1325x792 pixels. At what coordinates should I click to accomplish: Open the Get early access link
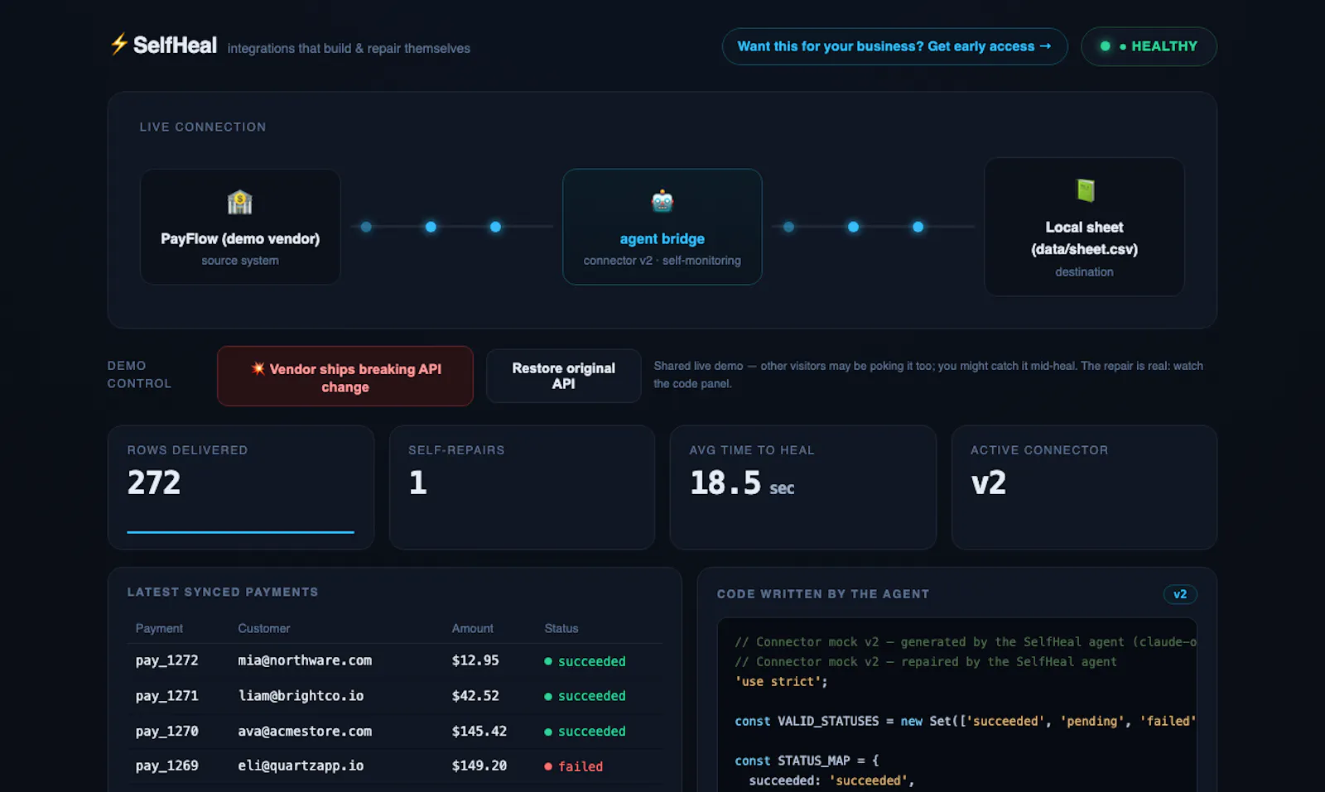click(x=894, y=46)
